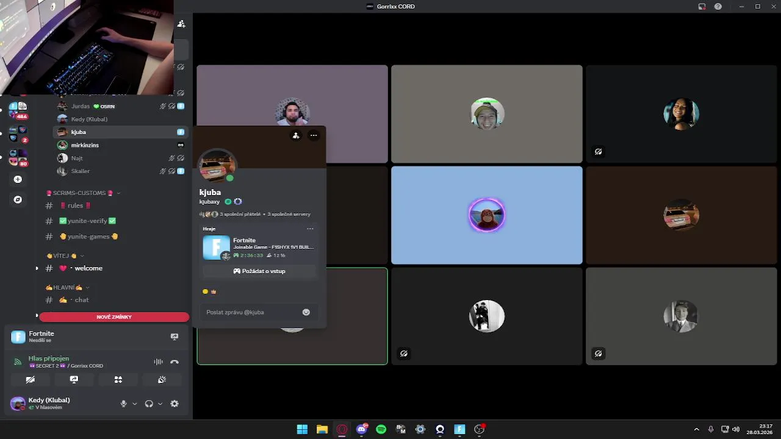Open the server folder with badge 80
Screen dimensions: 781x439
18,157
